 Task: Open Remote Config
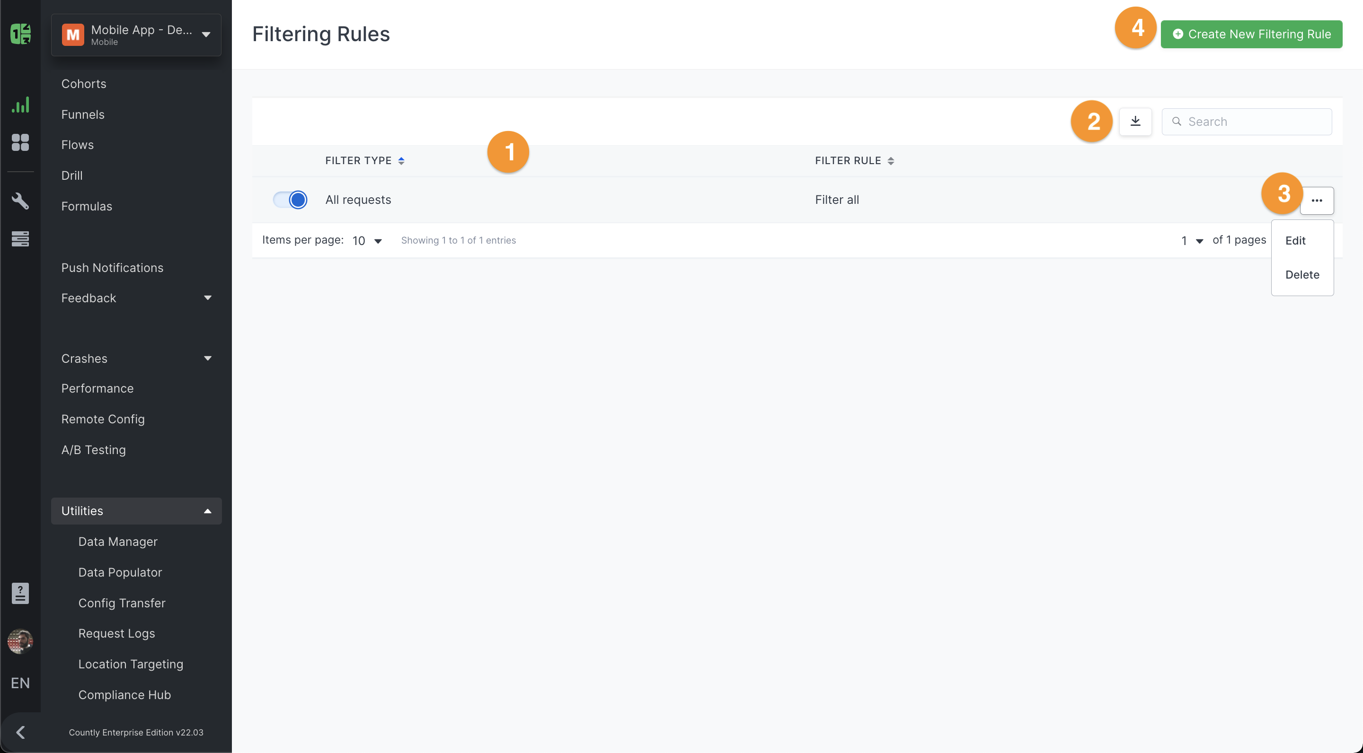coord(103,419)
